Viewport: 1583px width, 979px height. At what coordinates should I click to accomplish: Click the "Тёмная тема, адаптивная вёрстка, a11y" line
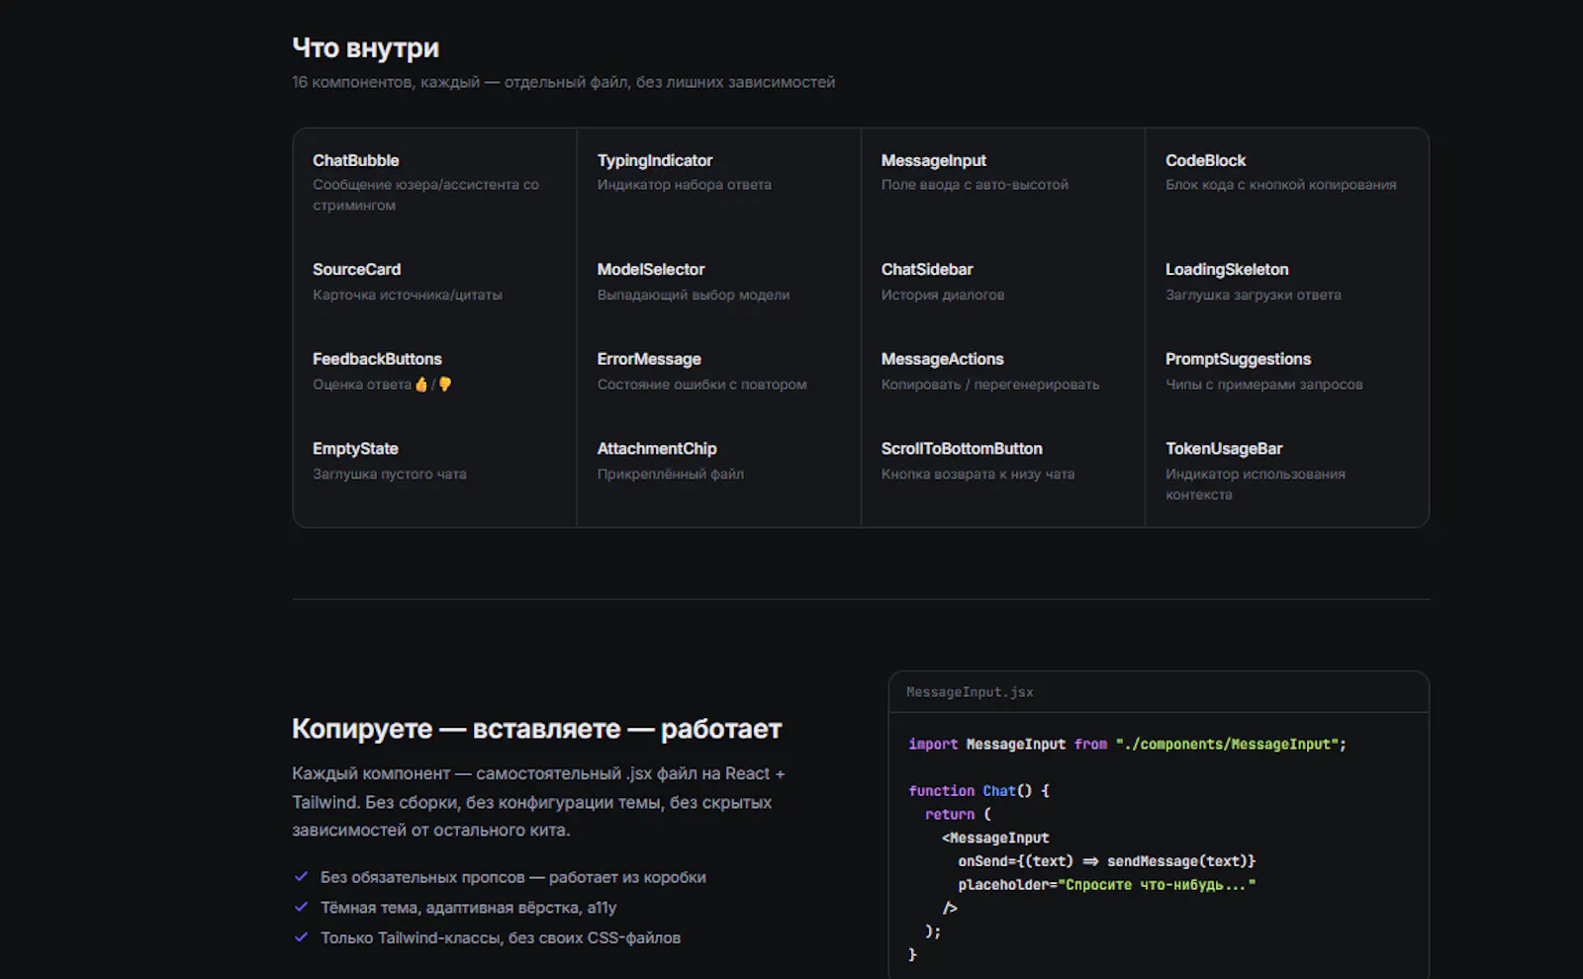pos(468,908)
